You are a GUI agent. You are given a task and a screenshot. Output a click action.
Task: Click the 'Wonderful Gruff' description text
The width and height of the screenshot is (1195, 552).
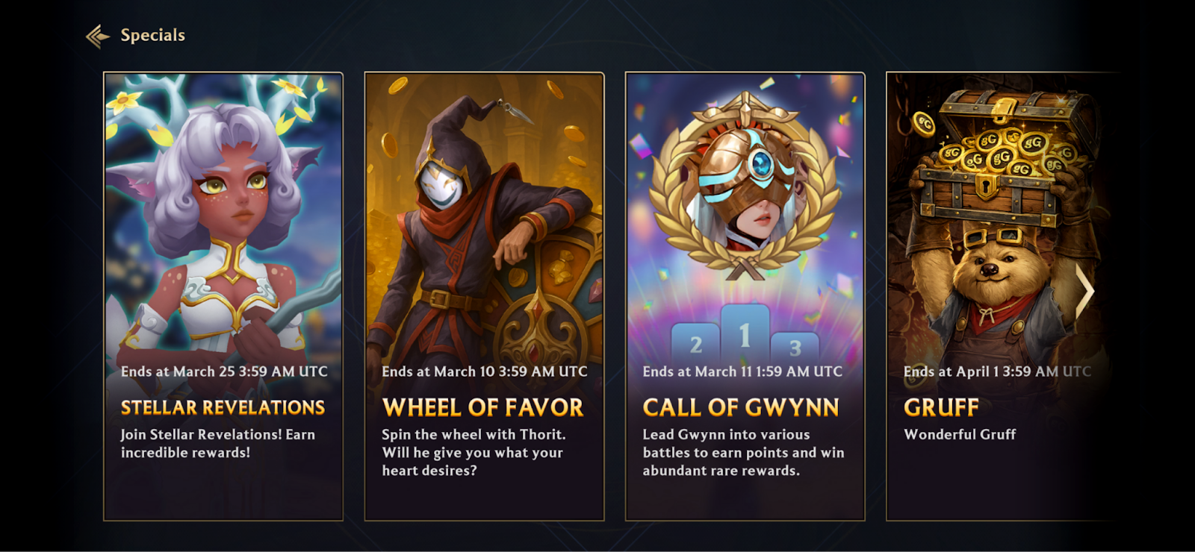point(960,434)
